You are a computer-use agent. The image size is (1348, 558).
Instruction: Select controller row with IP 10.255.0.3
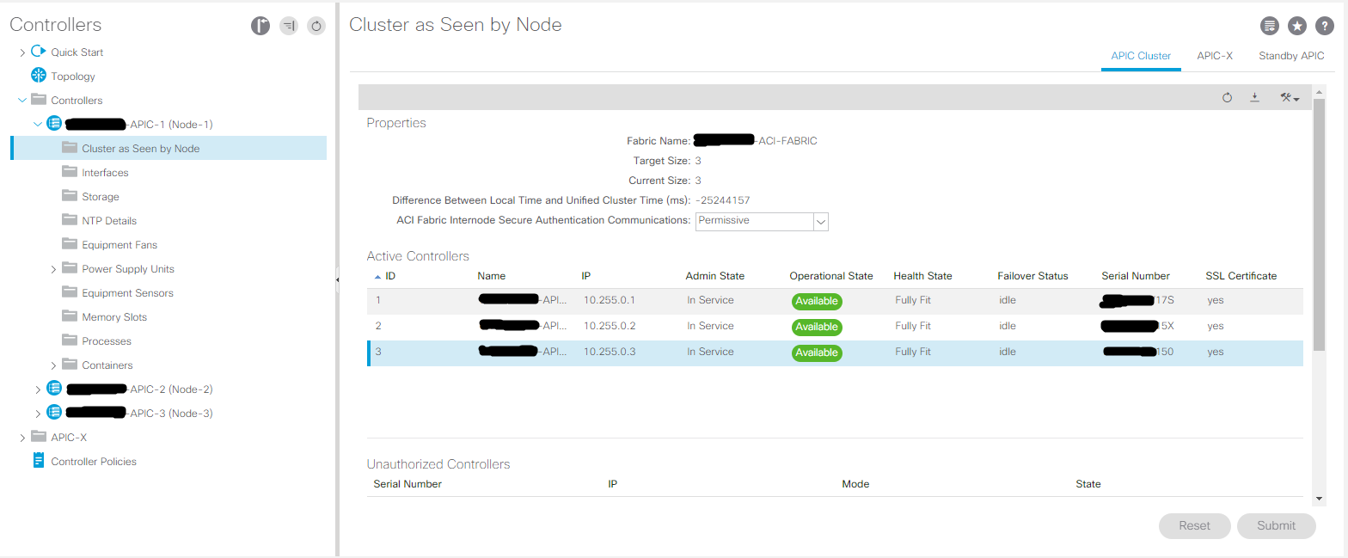tap(835, 353)
